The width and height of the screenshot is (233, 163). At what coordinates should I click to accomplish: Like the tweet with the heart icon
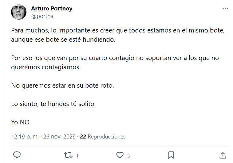tap(120, 155)
